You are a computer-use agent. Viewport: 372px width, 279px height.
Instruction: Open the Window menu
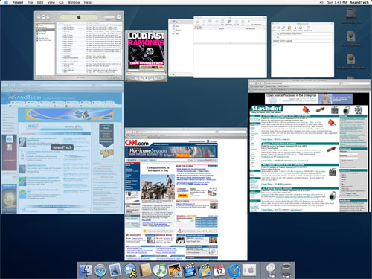coord(74,2)
